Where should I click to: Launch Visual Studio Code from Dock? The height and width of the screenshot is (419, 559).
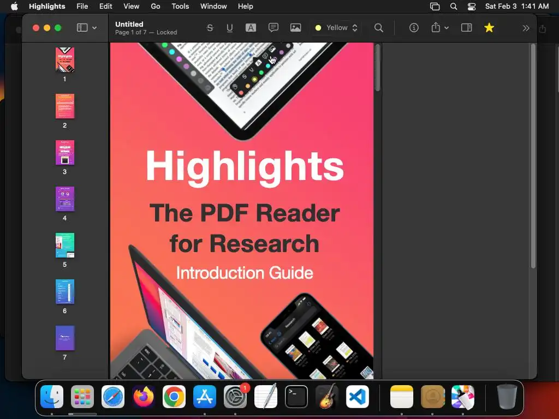coord(358,397)
